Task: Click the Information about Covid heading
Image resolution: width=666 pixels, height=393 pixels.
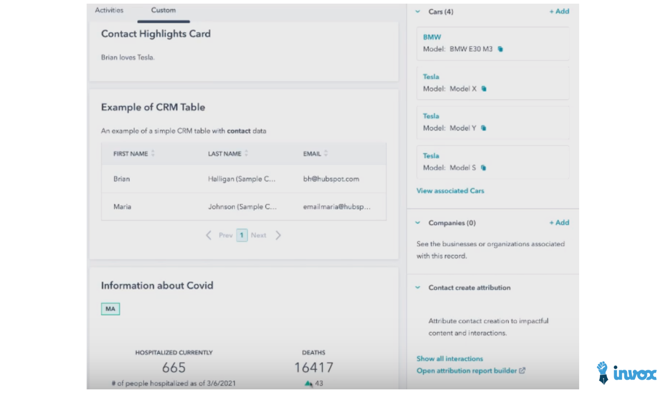Action: (157, 286)
